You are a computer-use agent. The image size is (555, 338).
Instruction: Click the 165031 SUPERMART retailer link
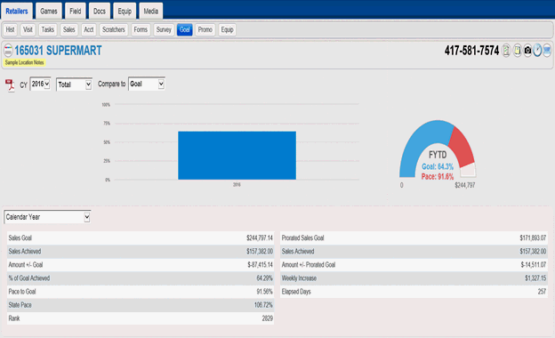[x=58, y=51]
